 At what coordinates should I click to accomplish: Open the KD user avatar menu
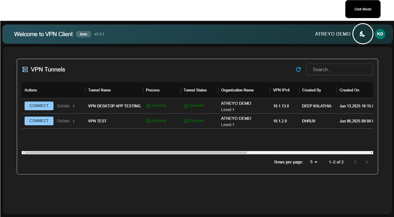pos(380,34)
